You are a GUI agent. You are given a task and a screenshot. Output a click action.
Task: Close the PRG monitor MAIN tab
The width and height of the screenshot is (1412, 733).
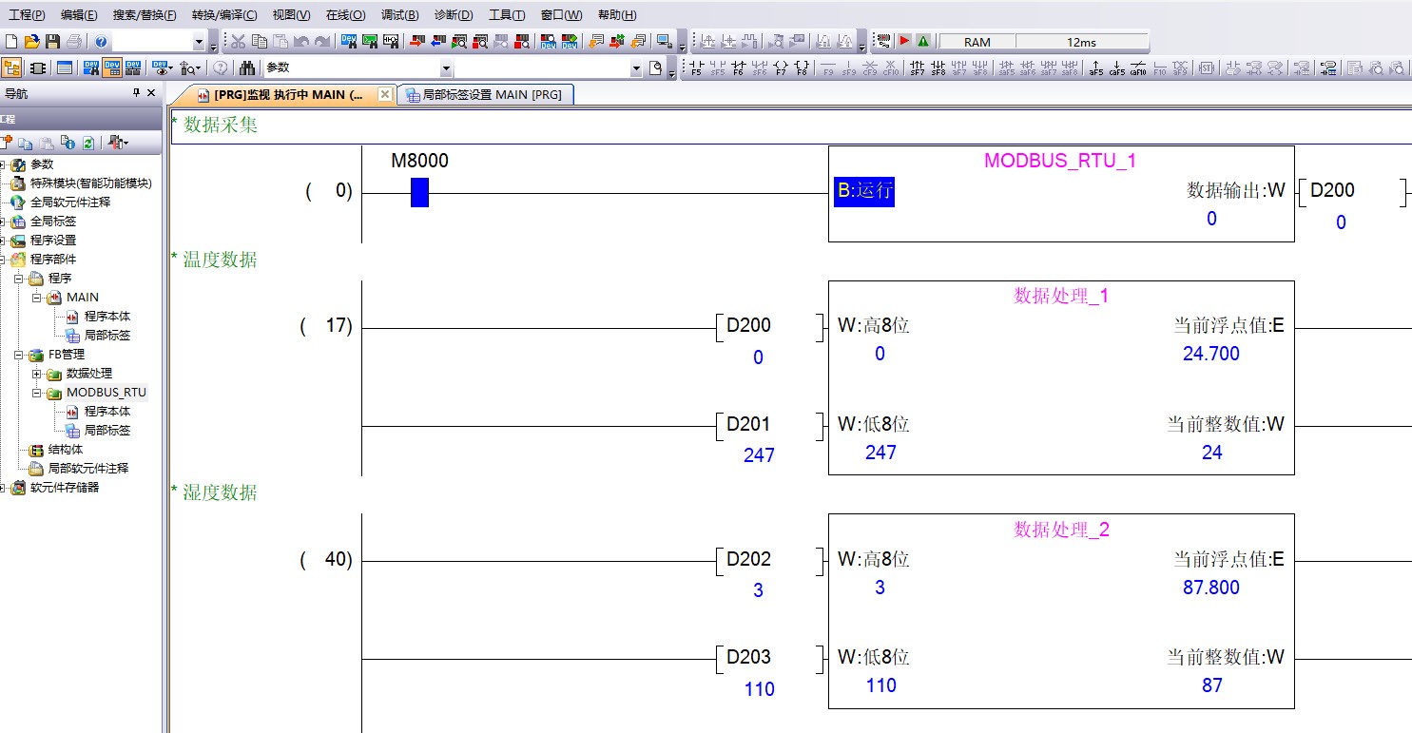384,95
